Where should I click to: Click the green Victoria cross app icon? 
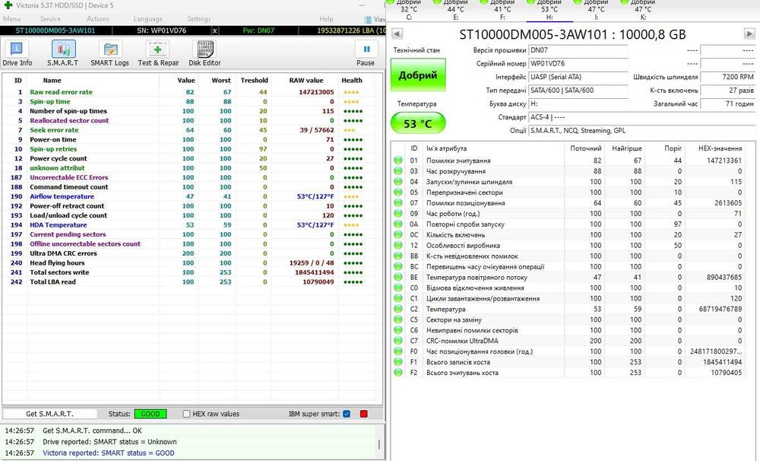tap(8, 5)
